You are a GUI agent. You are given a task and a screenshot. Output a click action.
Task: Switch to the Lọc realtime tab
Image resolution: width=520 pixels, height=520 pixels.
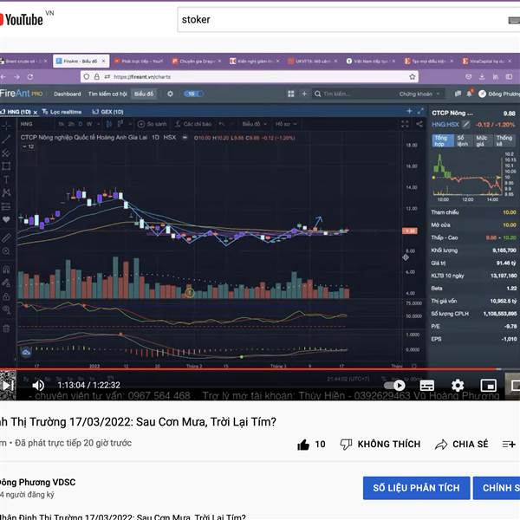pos(62,112)
